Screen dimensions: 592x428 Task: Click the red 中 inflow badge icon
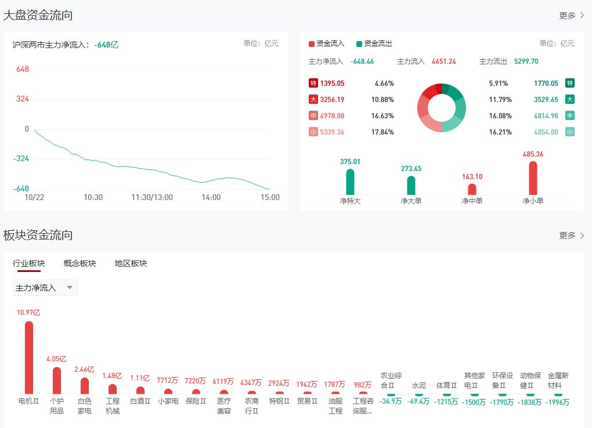click(x=313, y=115)
